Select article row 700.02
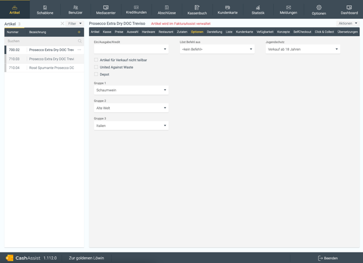 [44, 50]
